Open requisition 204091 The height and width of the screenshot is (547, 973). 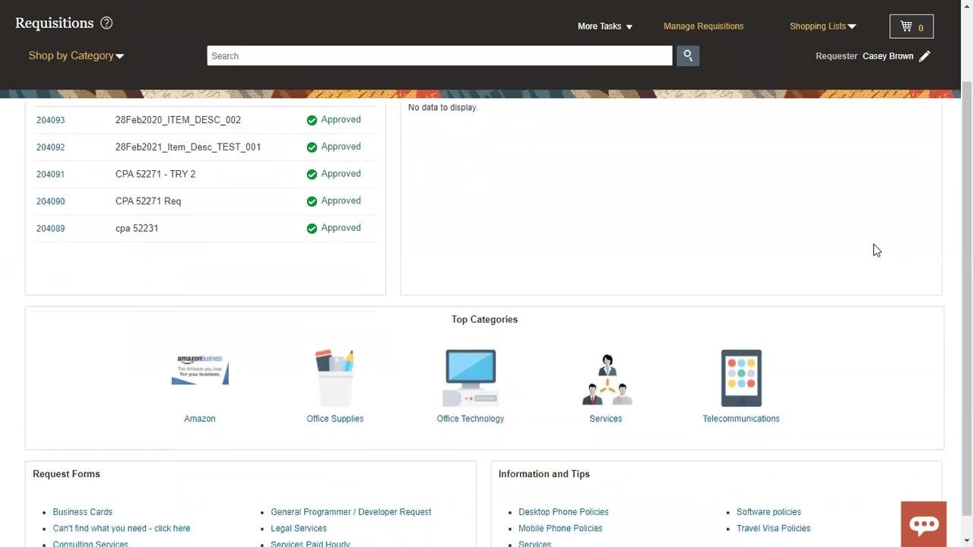click(50, 174)
